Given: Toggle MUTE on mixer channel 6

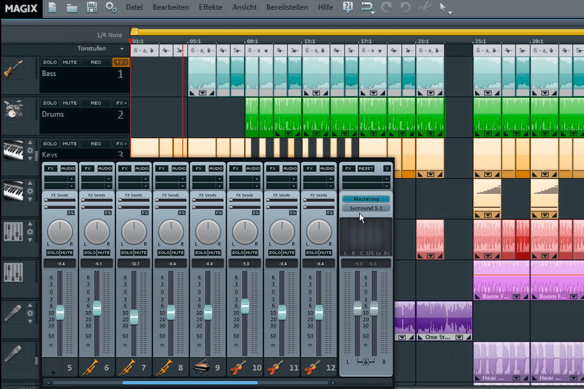Looking at the screenshot, I should [103, 252].
